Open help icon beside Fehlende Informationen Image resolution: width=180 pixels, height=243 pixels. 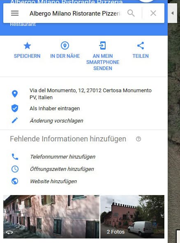(x=138, y=139)
